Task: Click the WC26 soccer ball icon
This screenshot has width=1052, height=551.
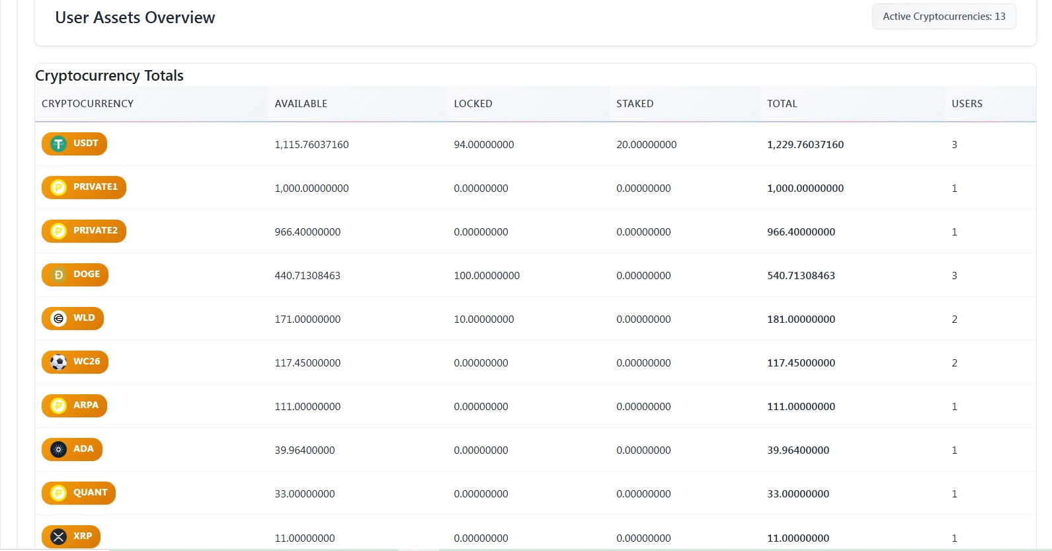Action: click(59, 362)
